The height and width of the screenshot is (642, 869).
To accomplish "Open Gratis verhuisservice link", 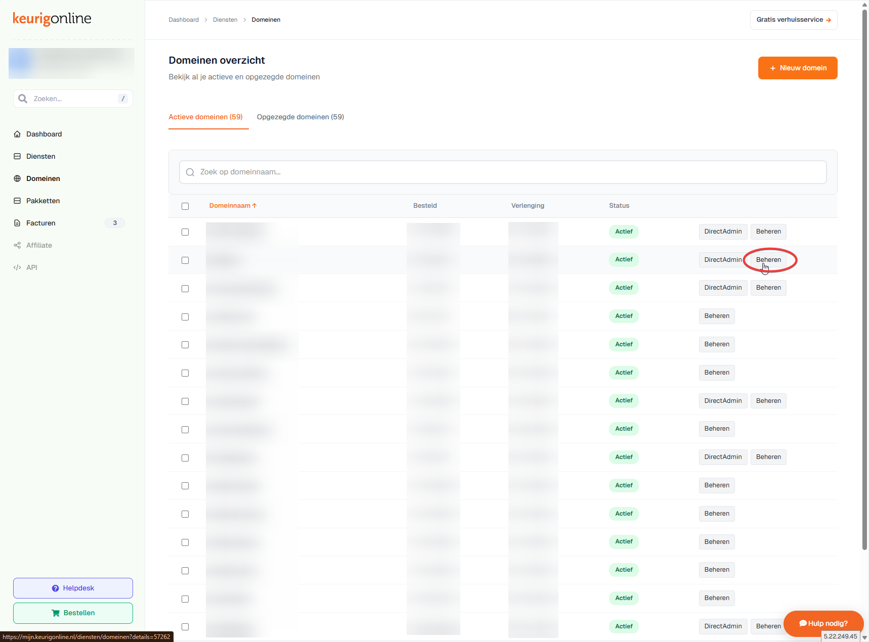I will (x=794, y=20).
